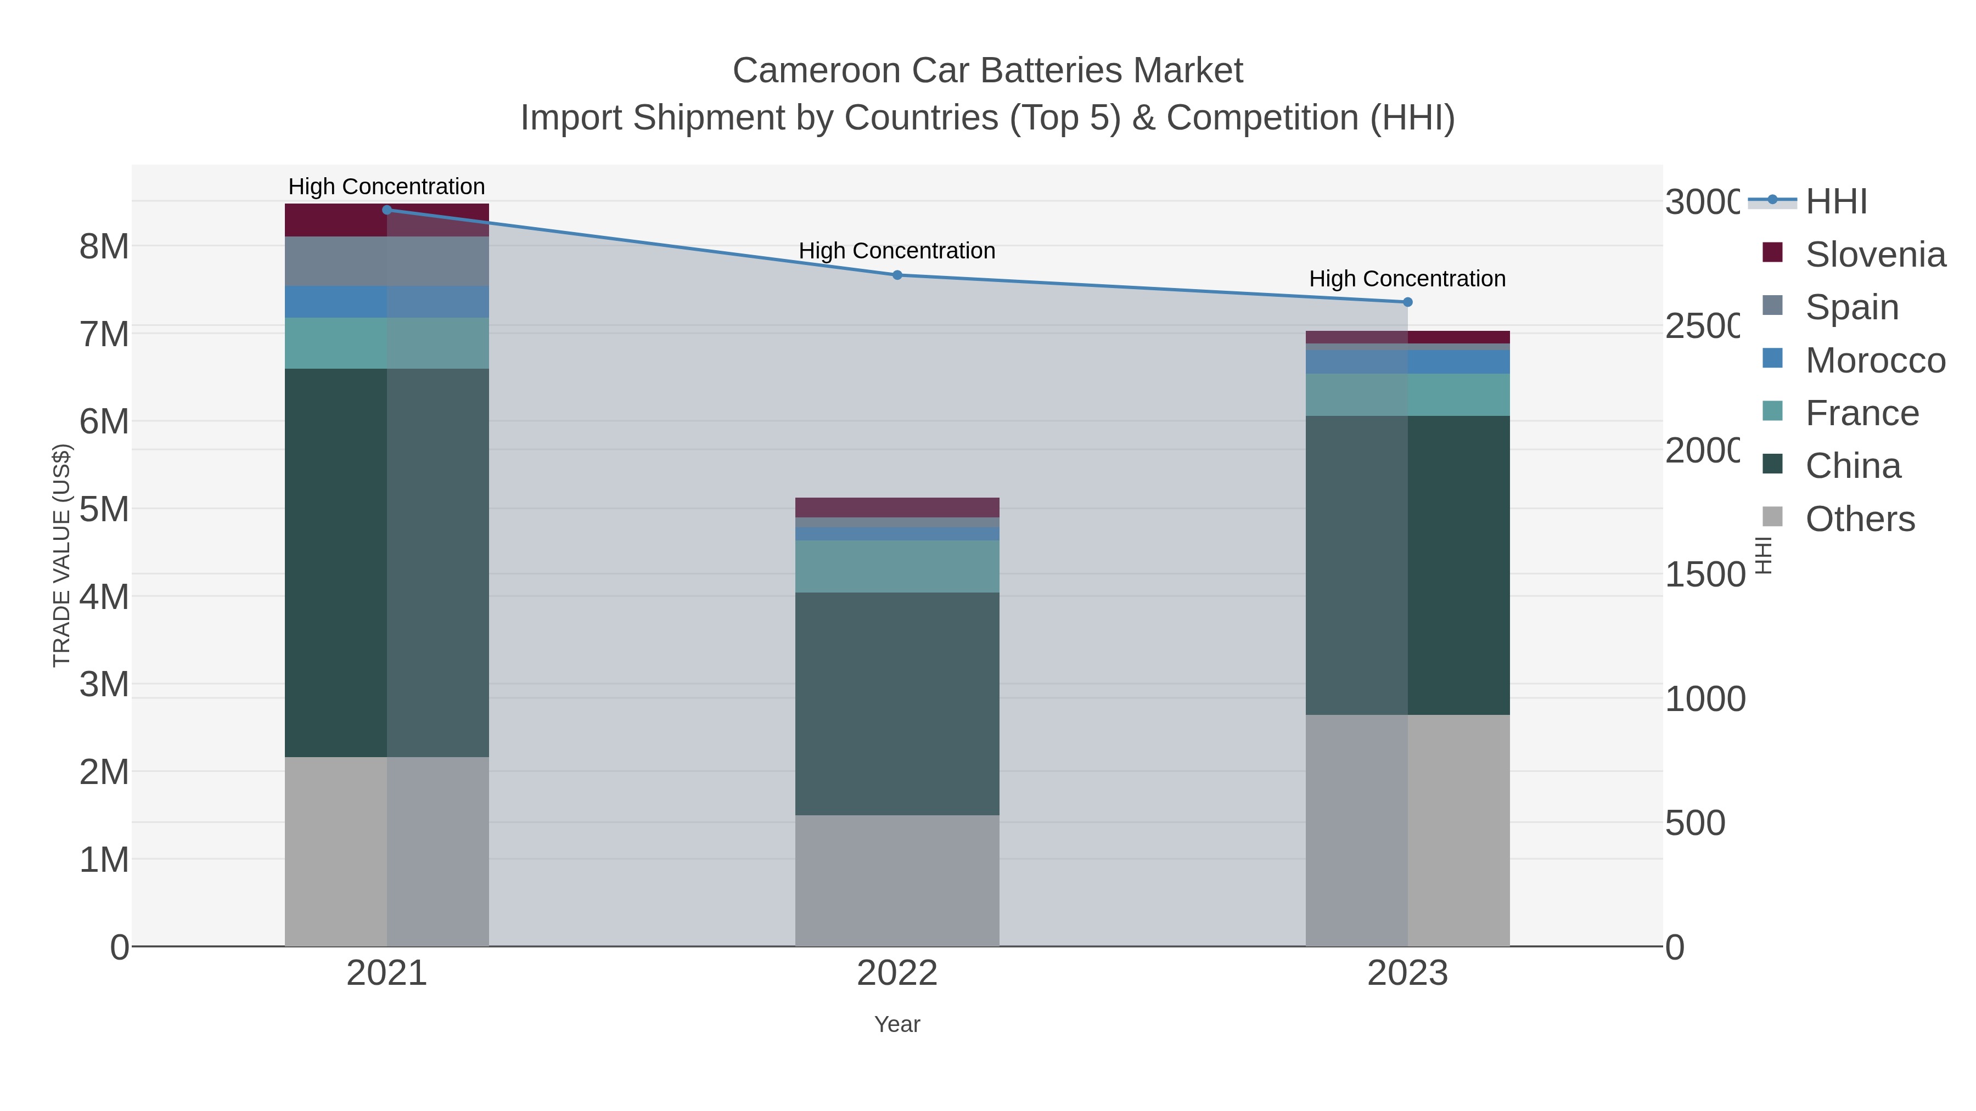The width and height of the screenshot is (1976, 1111).
Task: Click the France segment of the 2022 bar
Action: 897,567
